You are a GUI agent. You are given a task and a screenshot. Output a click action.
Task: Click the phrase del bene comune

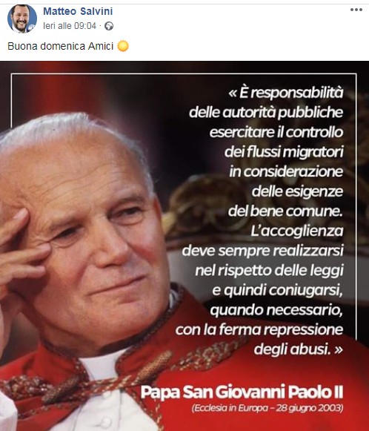285,211
